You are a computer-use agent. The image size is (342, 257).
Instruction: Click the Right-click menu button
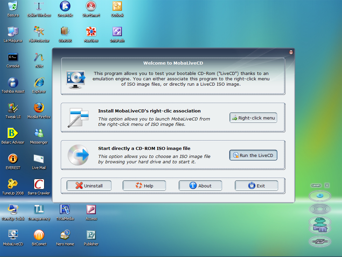click(253, 118)
